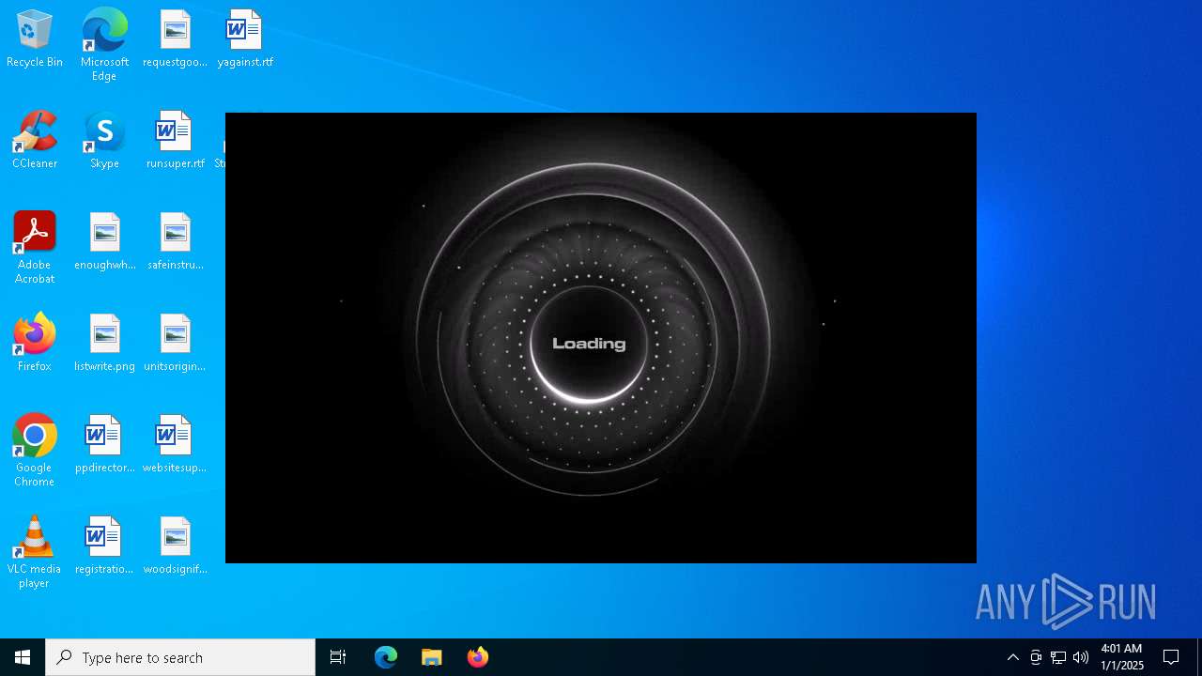This screenshot has width=1202, height=676.
Task: Select the registratio... Word document
Action: click(104, 545)
